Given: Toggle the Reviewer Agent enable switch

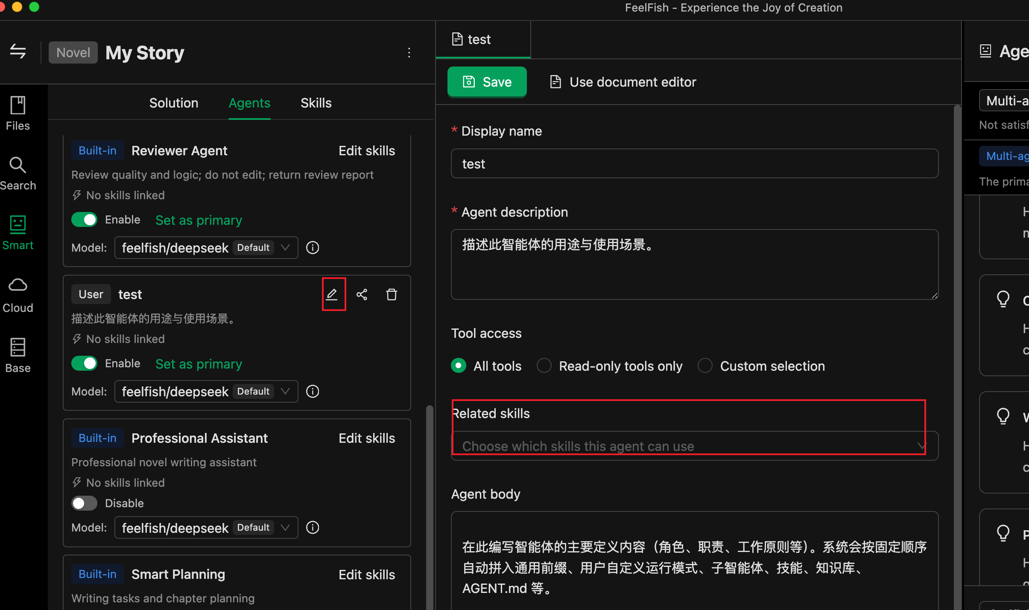Looking at the screenshot, I should [x=84, y=220].
